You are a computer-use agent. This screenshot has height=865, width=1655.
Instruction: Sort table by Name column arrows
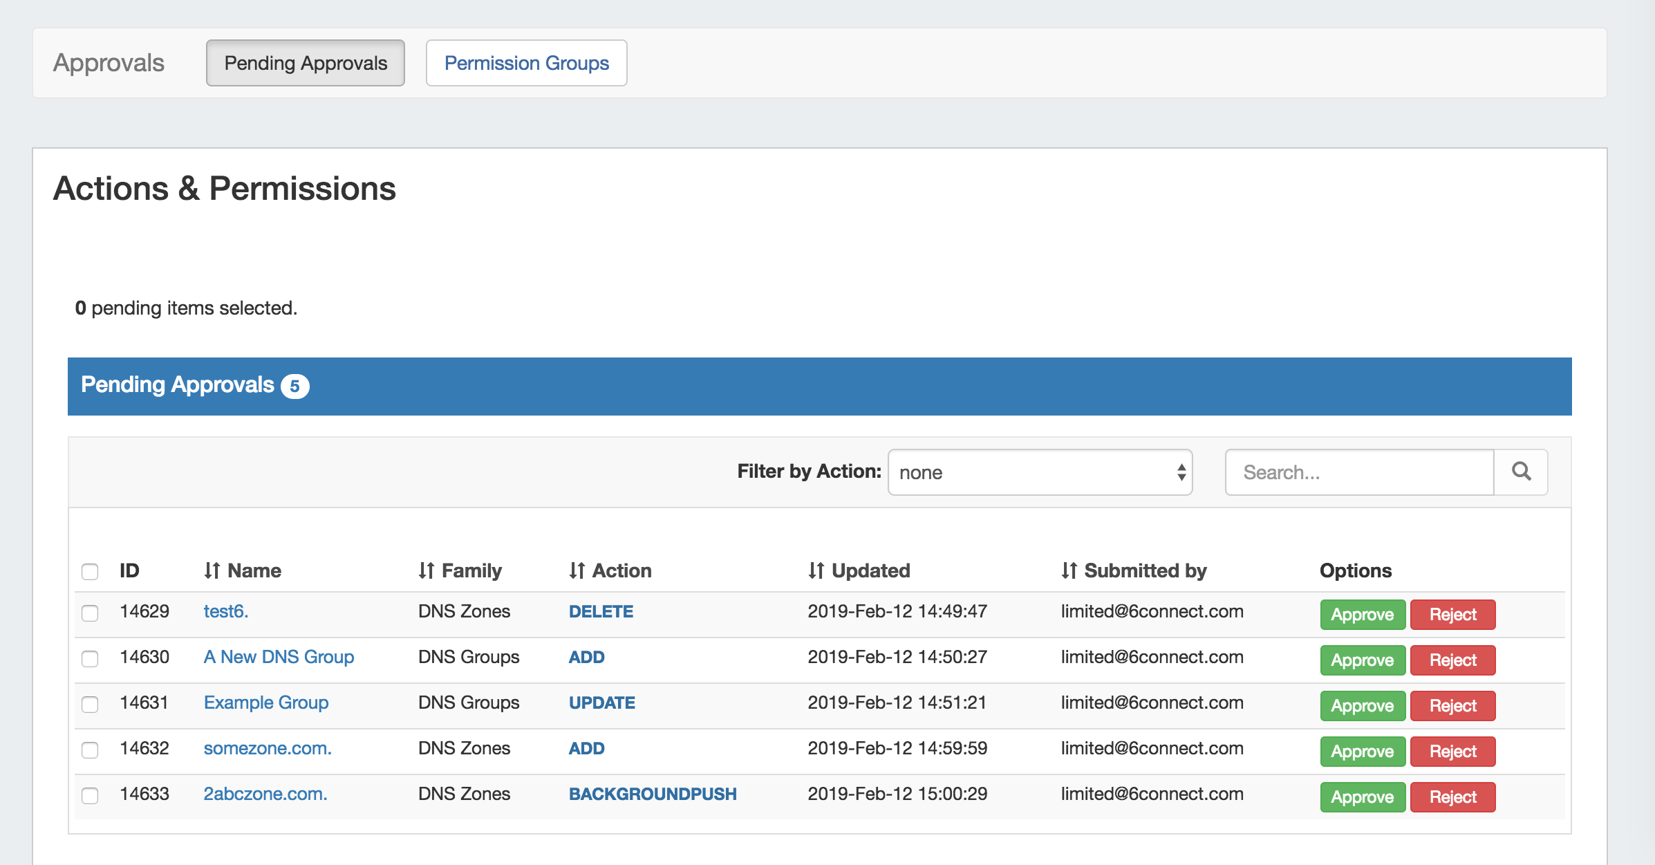pos(212,570)
